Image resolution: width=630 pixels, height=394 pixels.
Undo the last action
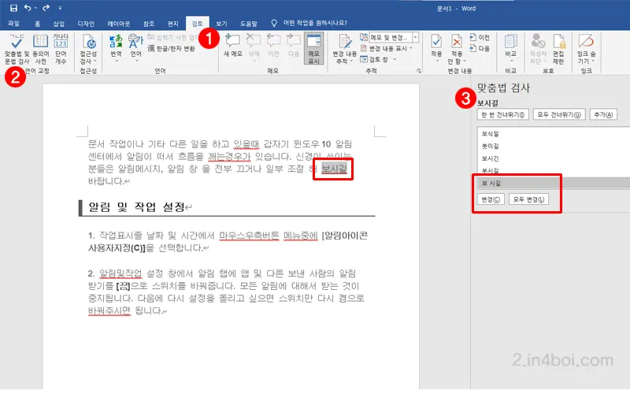coord(28,8)
